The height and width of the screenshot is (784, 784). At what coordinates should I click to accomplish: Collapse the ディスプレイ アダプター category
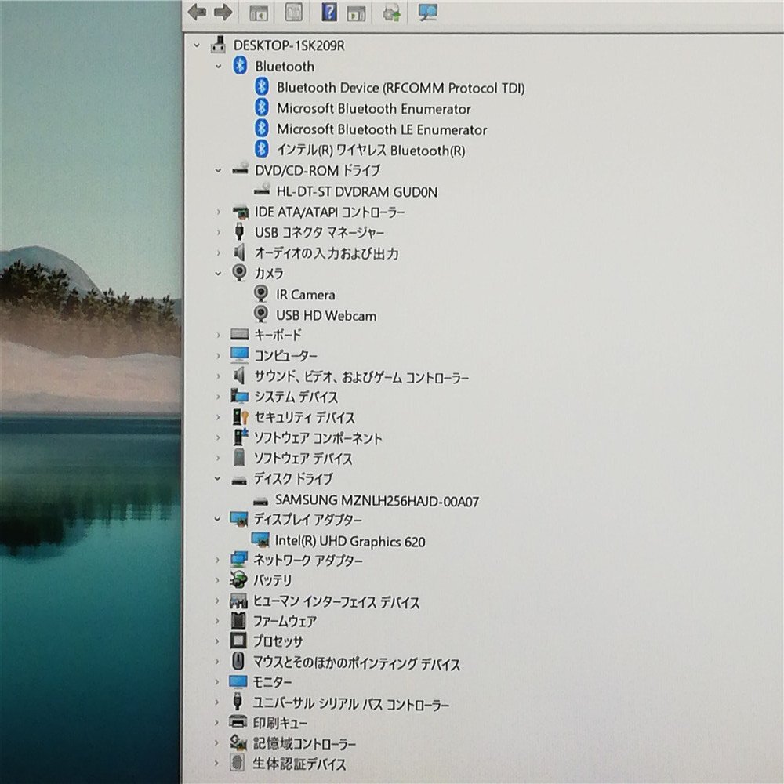[218, 520]
